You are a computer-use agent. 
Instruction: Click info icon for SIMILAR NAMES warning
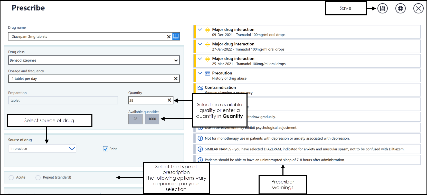pos(200,149)
